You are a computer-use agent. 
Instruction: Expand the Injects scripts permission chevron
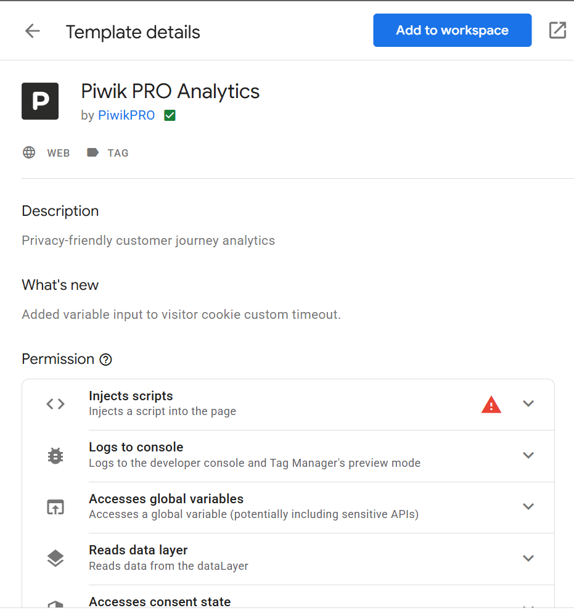(x=528, y=403)
